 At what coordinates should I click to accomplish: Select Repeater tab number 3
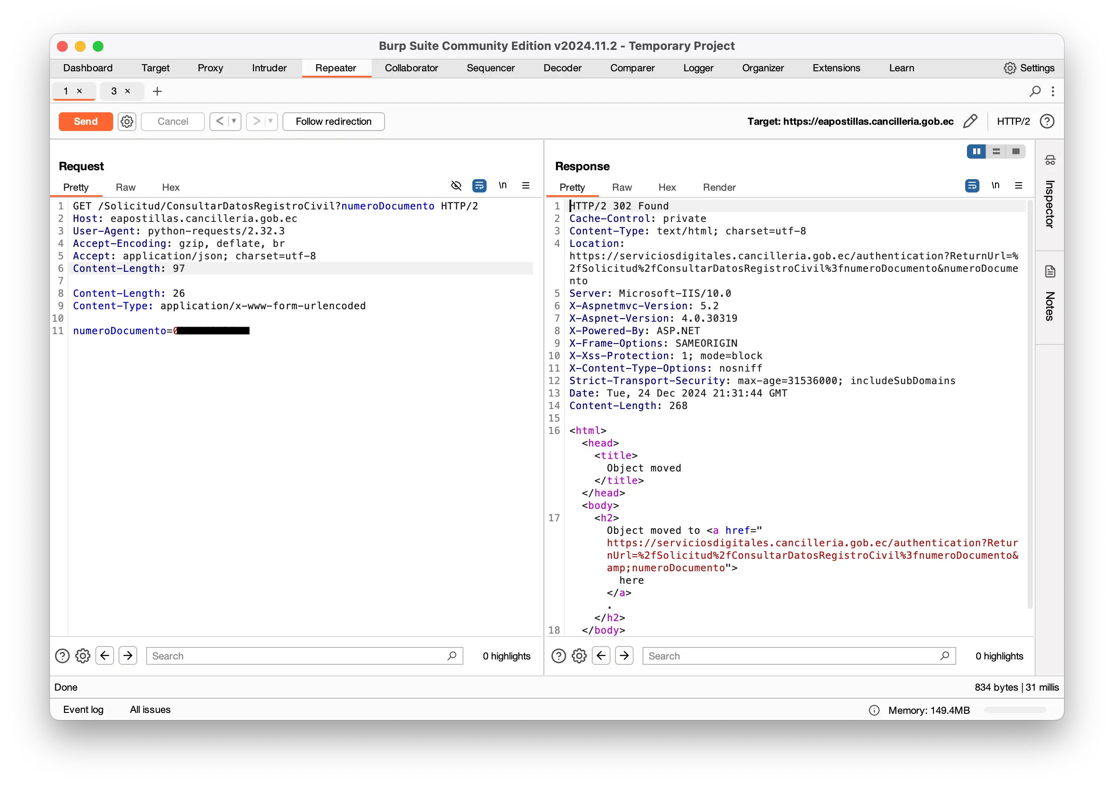[x=114, y=91]
